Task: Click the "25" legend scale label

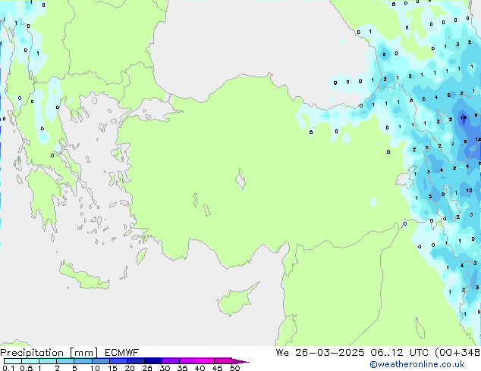Action: [x=147, y=368]
